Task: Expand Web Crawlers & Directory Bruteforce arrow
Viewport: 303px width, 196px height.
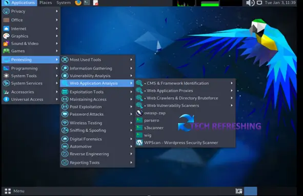Action: [232, 98]
